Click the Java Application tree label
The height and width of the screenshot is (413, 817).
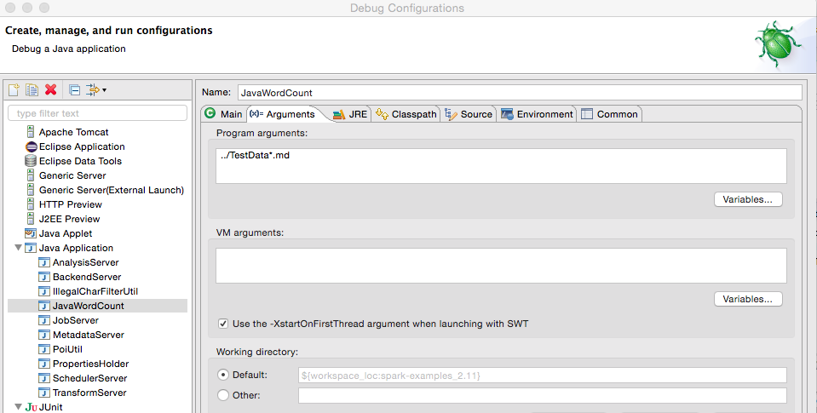coord(76,248)
